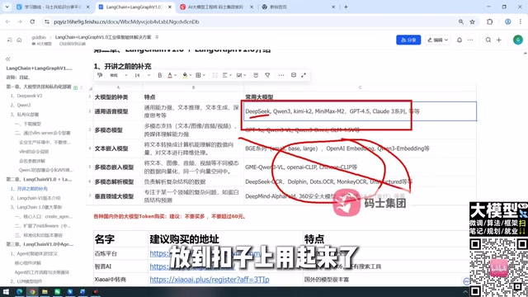The width and height of the screenshot is (528, 297).
Task: Reload the page
Action: (32, 21)
